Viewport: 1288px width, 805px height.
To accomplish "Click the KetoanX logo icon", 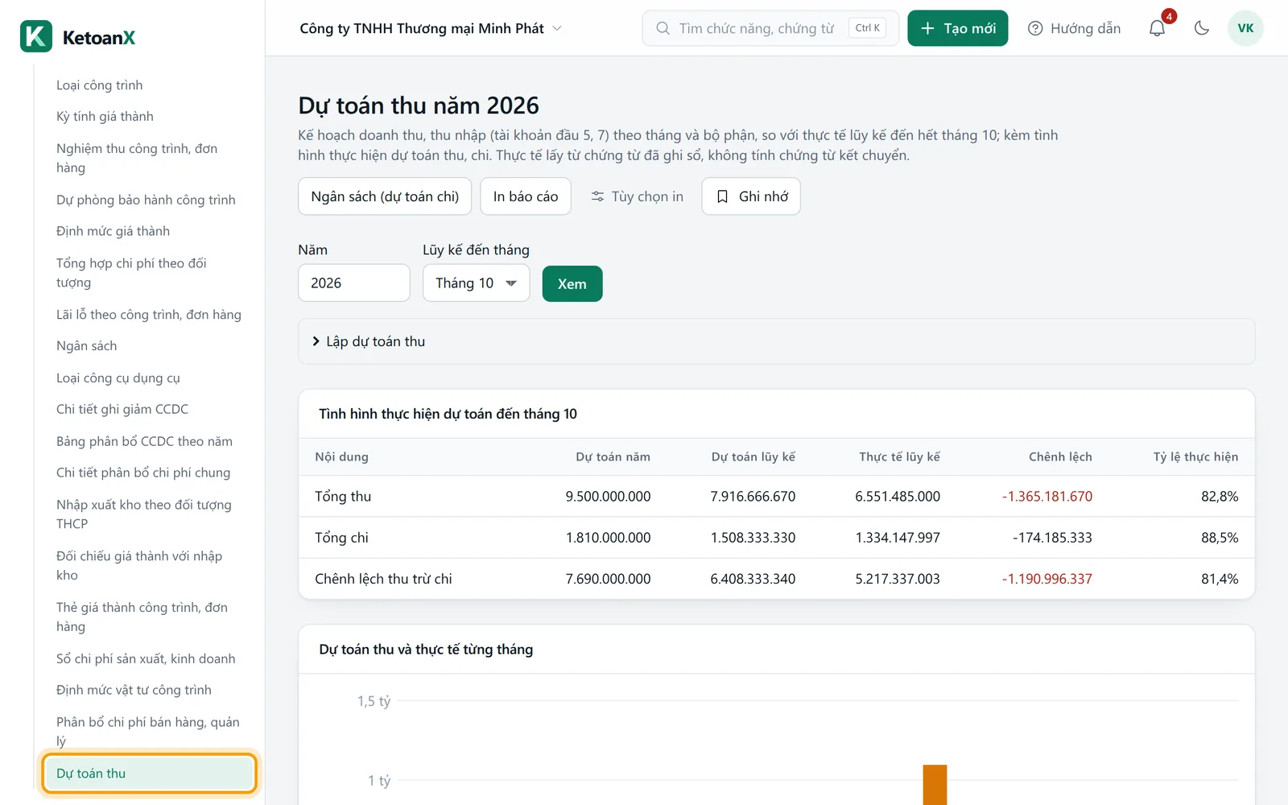I will (x=36, y=36).
